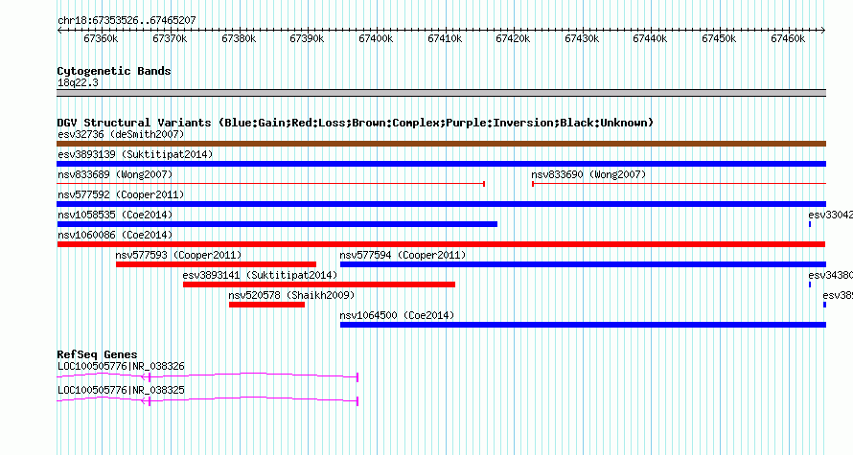853x455 pixels.
Task: Click the 18q22.3 cytogenetic band bar
Action: (x=441, y=93)
